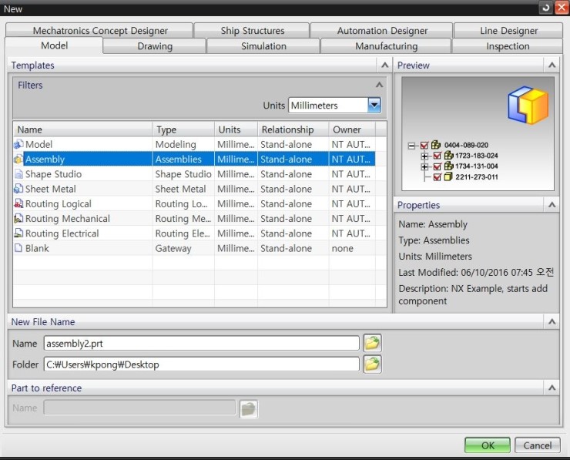Switch to the Drawing tab
This screenshot has height=460, width=570.
point(155,46)
